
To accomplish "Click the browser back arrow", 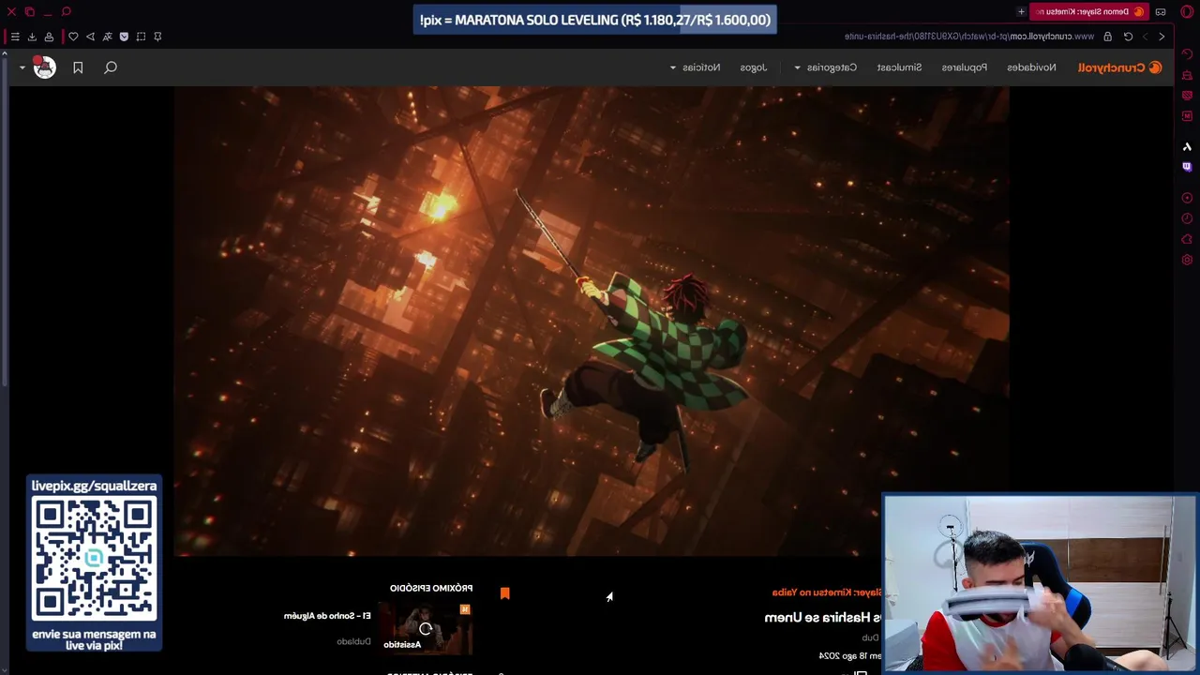I will point(1162,37).
